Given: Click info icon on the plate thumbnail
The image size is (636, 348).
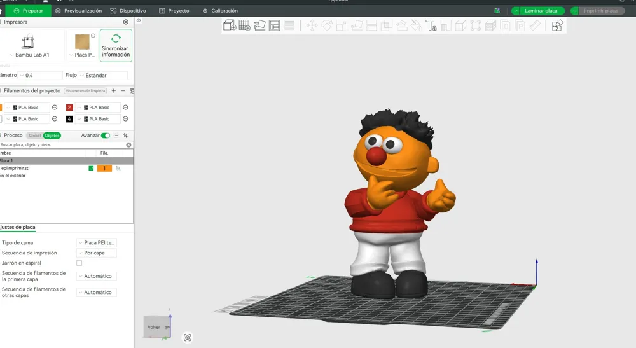Looking at the screenshot, I should pyautogui.click(x=93, y=36).
